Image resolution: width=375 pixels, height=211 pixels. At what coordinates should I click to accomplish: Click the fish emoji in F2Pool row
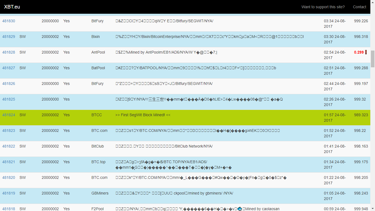click(239, 209)
